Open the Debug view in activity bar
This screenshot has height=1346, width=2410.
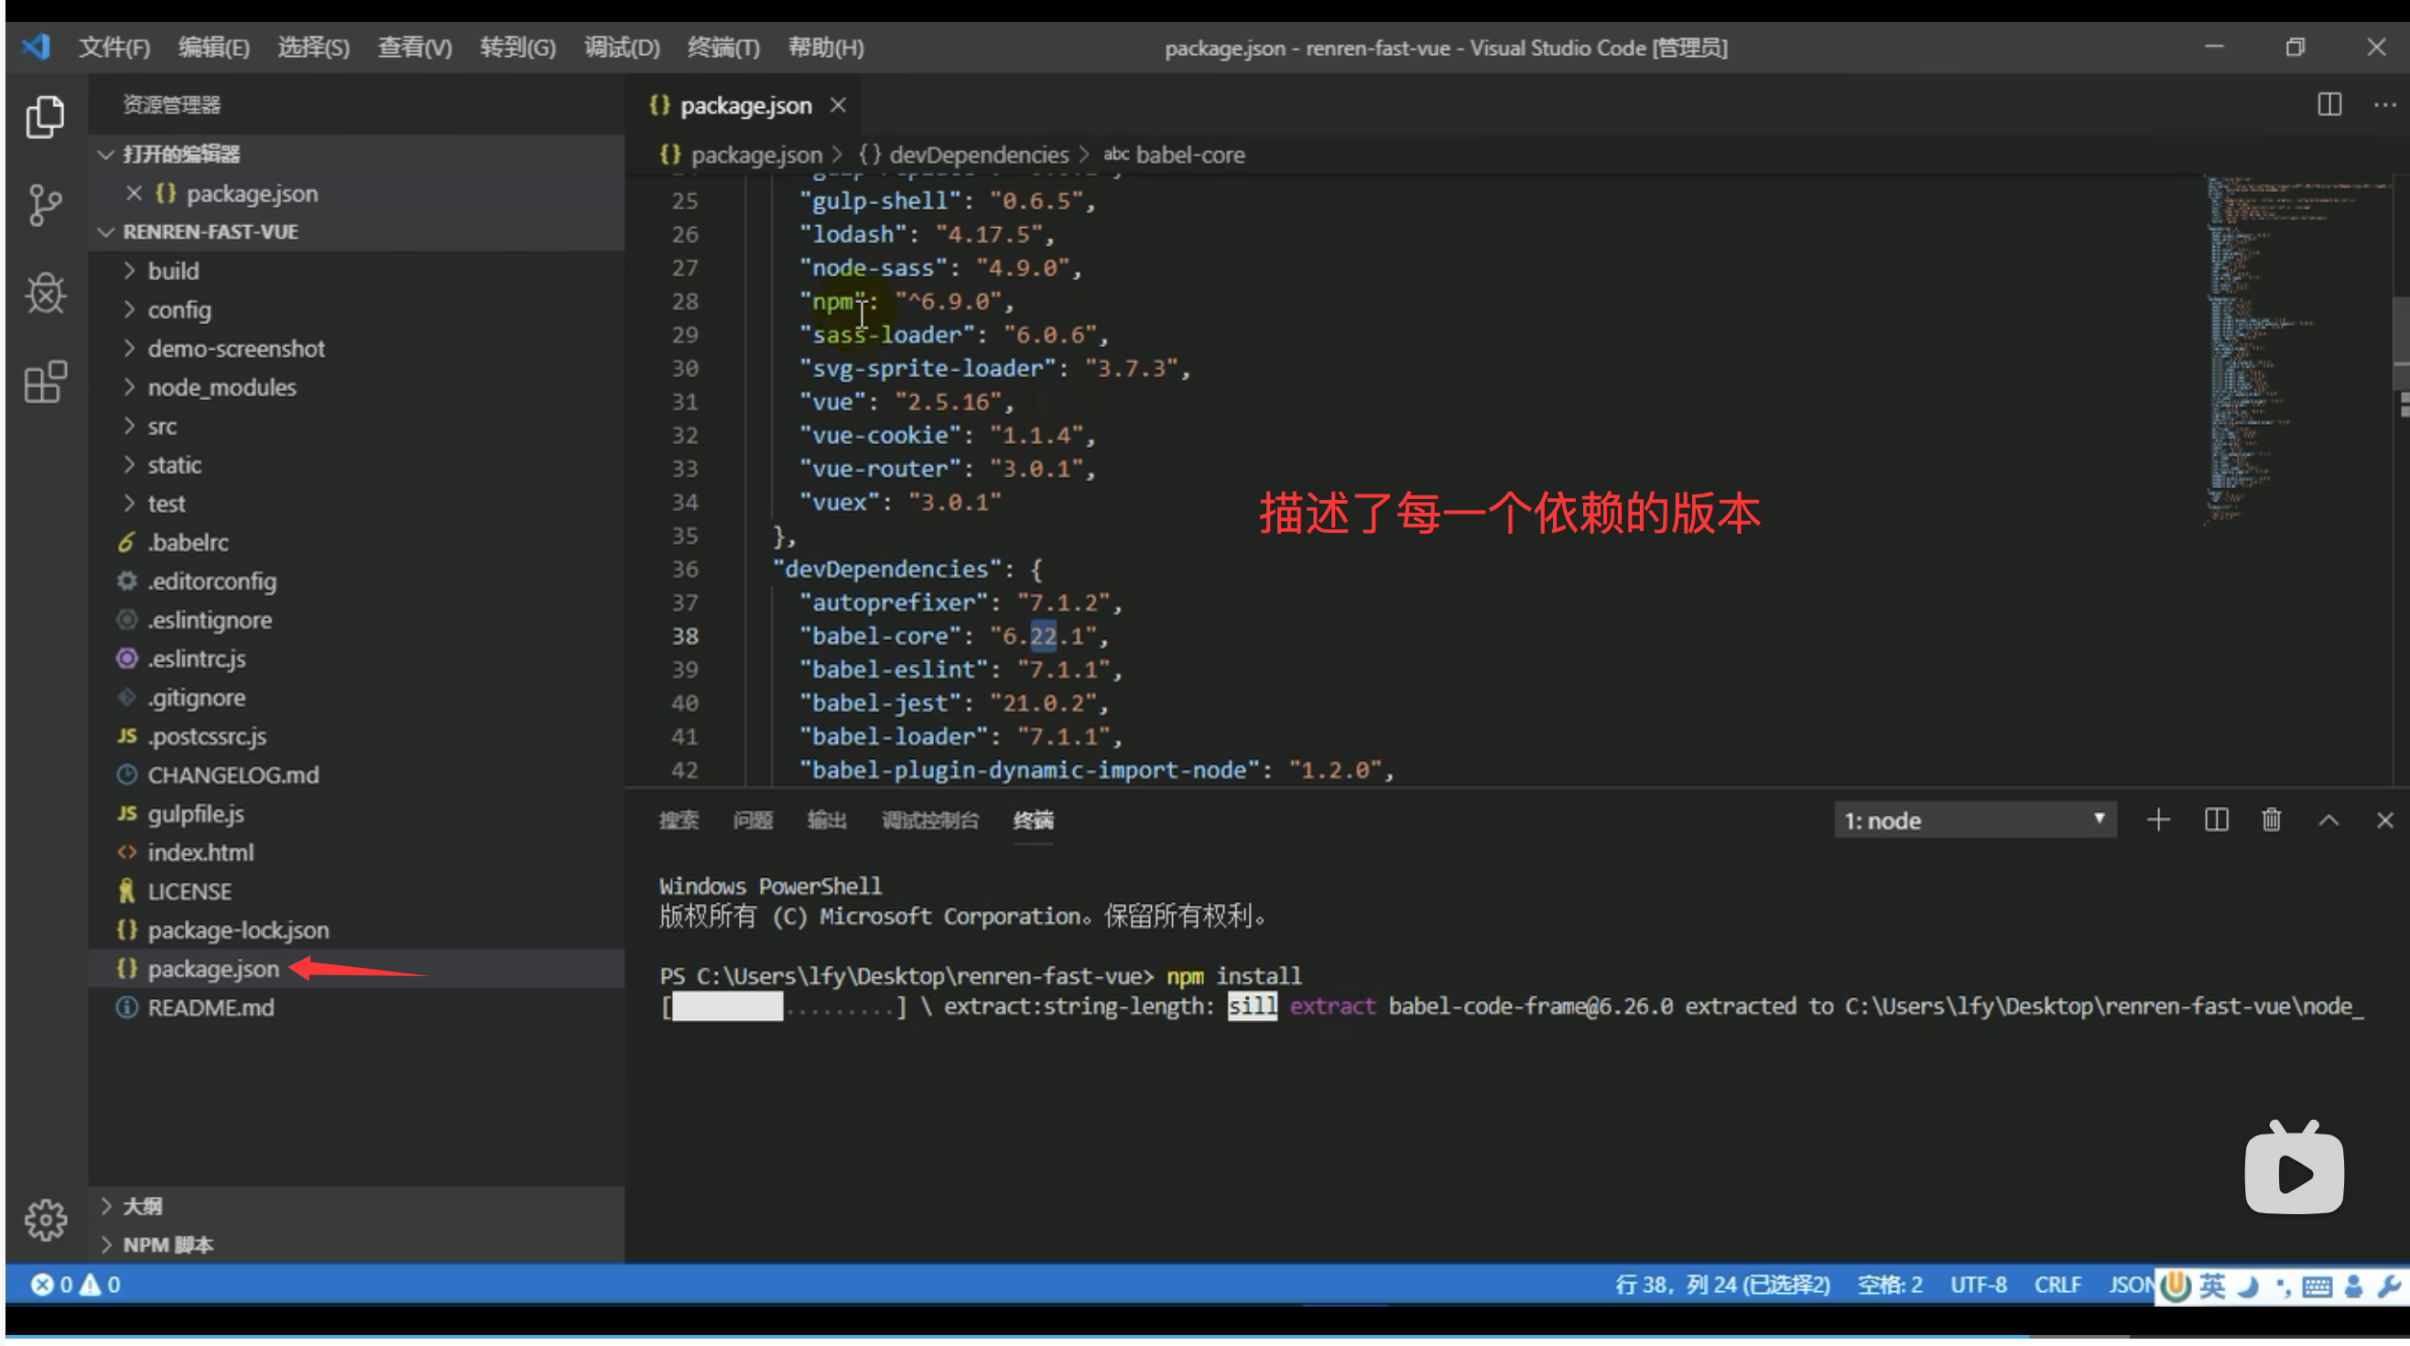[44, 293]
